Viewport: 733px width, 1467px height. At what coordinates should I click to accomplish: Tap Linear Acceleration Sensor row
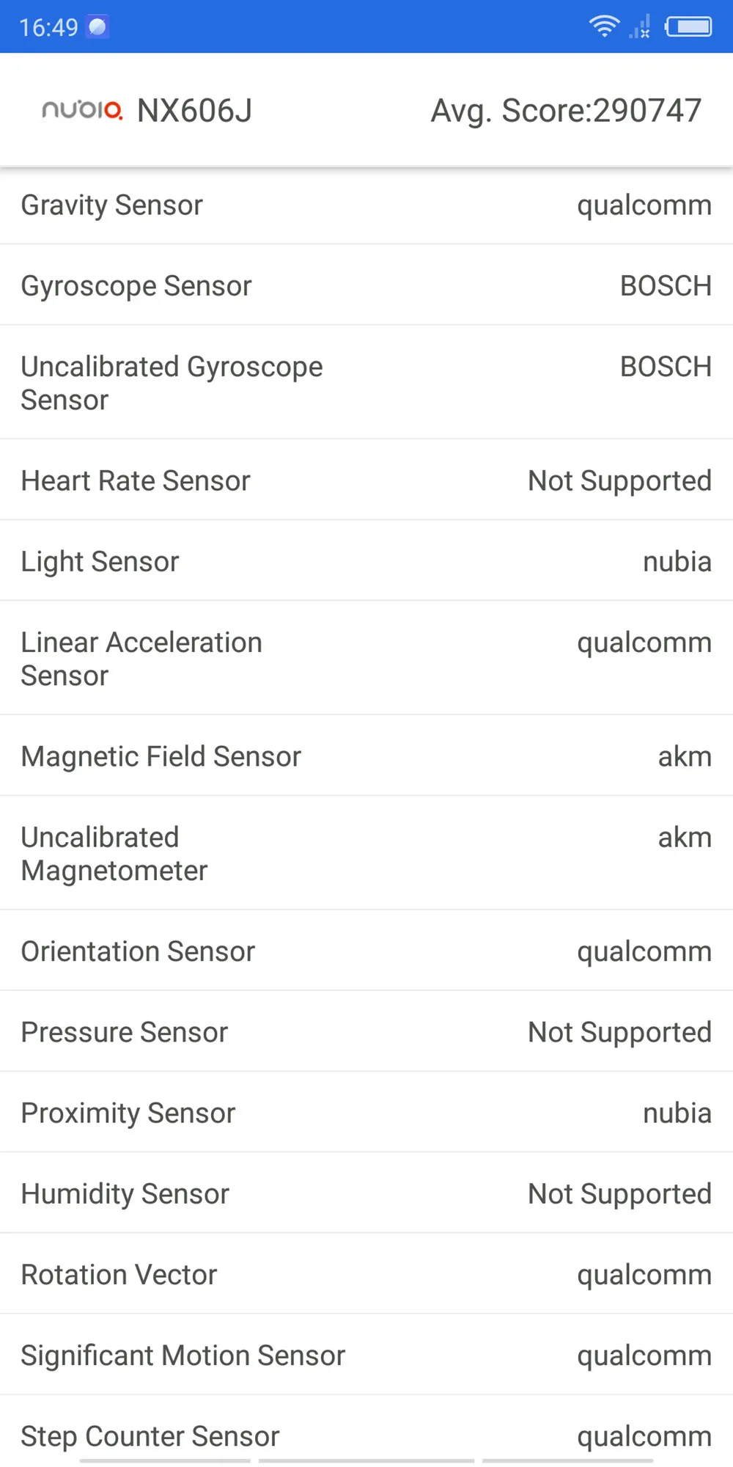(366, 658)
